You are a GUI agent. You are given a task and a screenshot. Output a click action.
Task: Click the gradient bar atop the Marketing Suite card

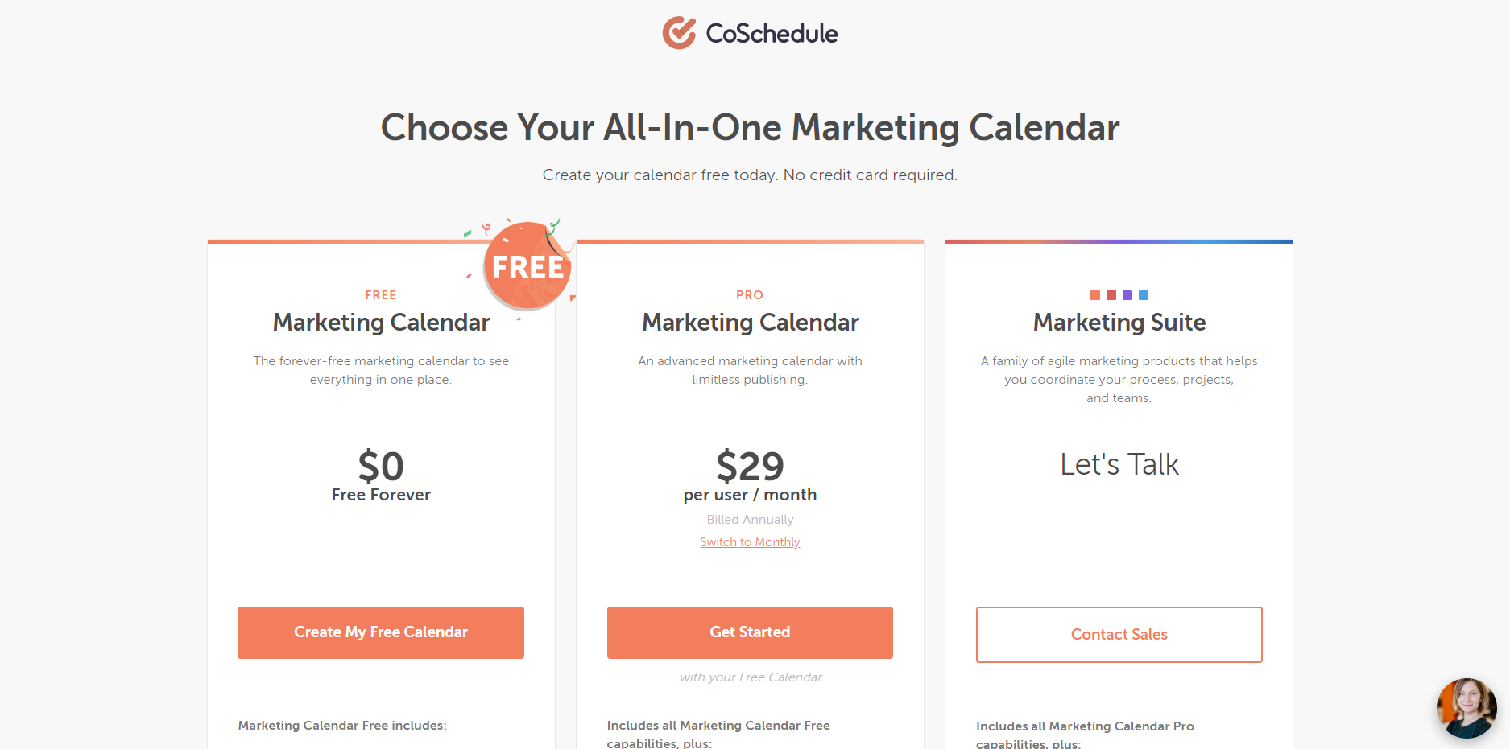(x=1119, y=241)
